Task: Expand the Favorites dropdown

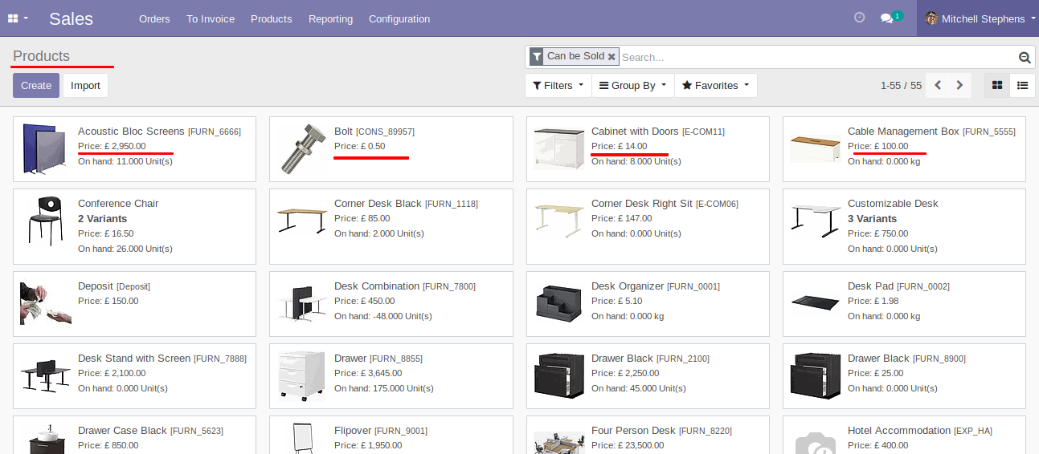Action: click(x=716, y=86)
